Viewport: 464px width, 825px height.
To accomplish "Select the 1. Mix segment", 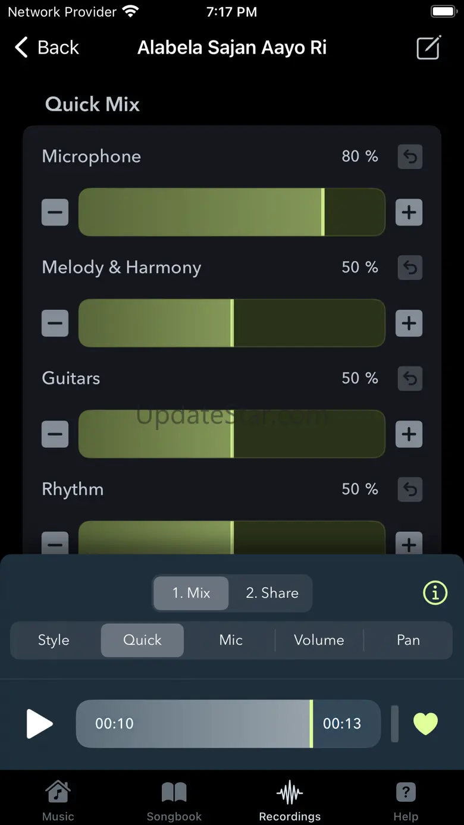I will [191, 593].
